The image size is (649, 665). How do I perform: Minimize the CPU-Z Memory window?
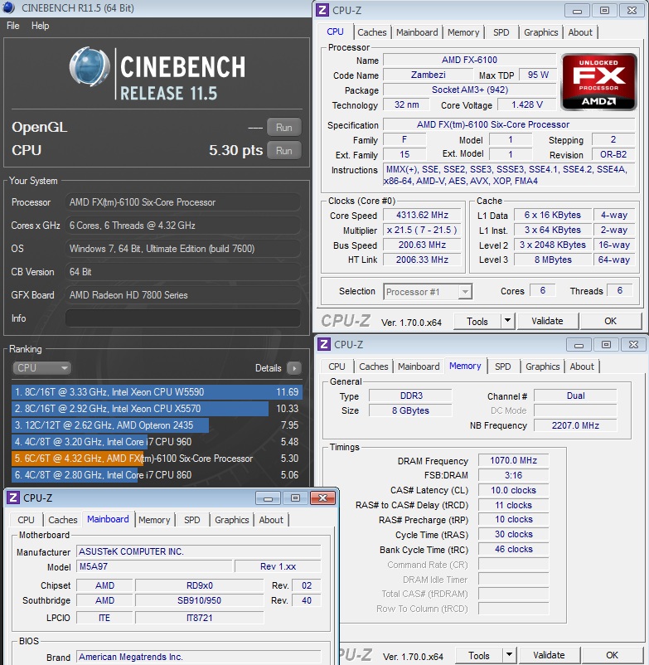pos(579,345)
